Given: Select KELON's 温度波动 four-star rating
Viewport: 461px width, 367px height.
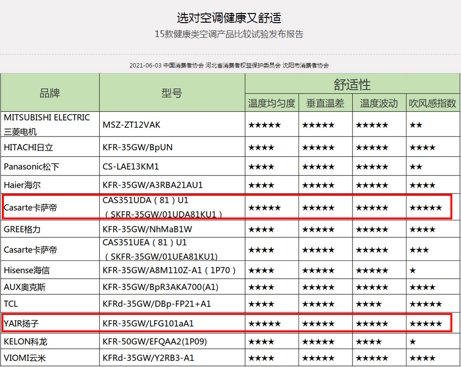Looking at the screenshot, I should click(x=369, y=342).
